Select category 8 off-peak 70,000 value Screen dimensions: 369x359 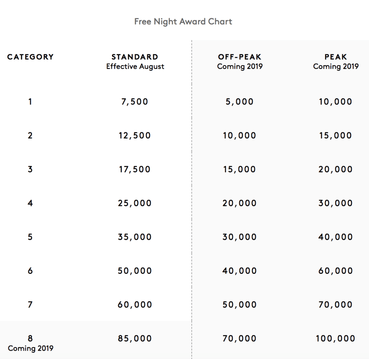(x=240, y=338)
